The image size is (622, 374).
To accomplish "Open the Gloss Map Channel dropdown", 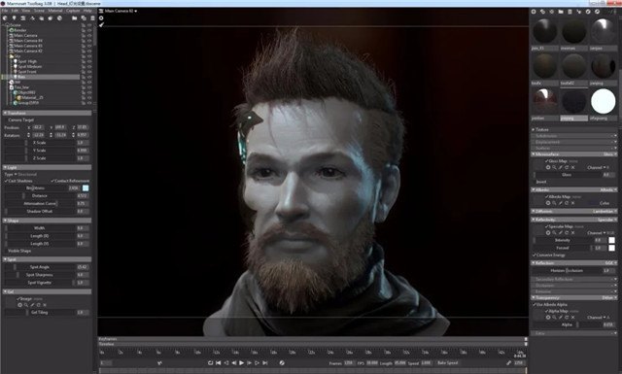I will click(599, 168).
